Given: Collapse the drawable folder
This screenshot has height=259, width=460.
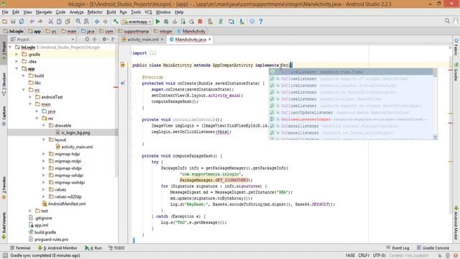Looking at the screenshot, I should 44,125.
